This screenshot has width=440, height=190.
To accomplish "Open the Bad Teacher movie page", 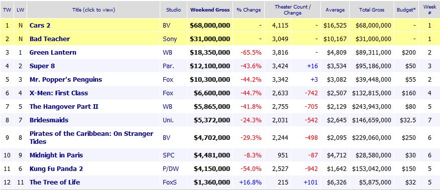I will pyautogui.click(x=50, y=39).
